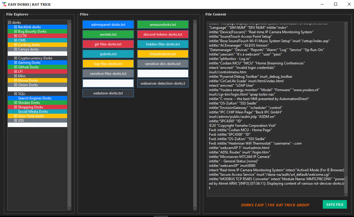Open amazondorks.txt file
The image size is (354, 217).
click(163, 25)
